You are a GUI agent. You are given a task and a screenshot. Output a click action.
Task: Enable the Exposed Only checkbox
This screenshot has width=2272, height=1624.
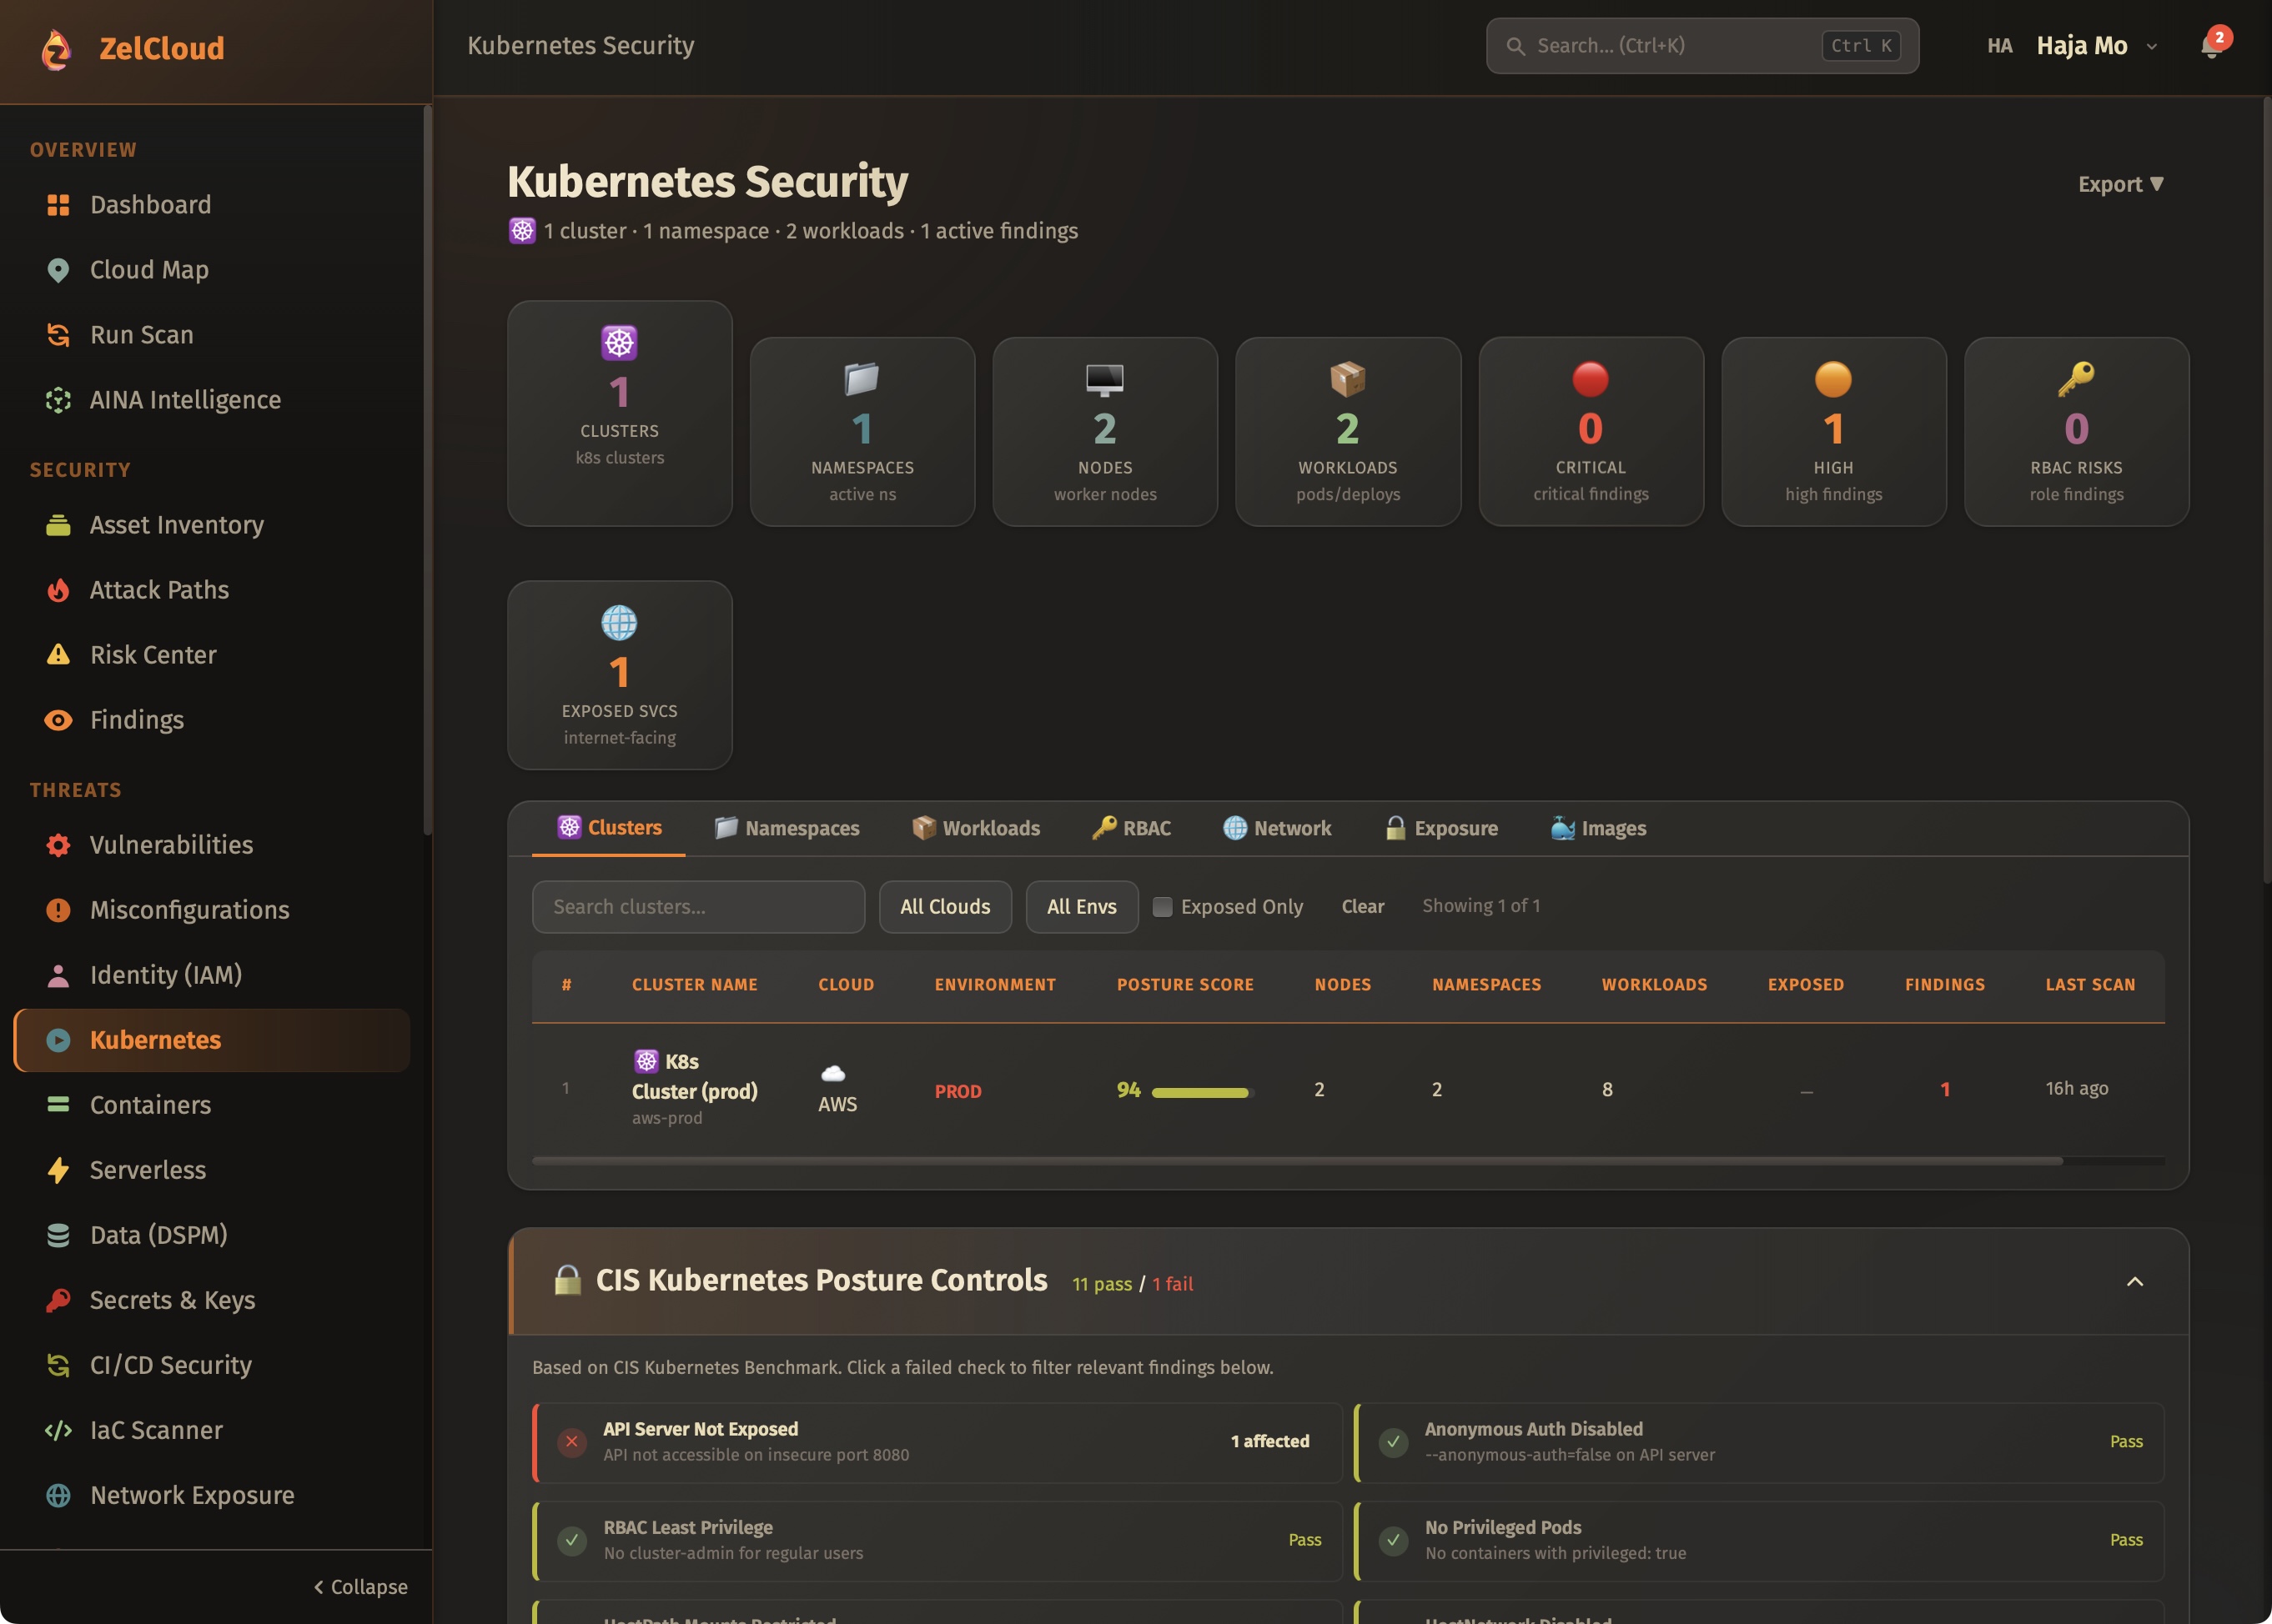point(1163,907)
